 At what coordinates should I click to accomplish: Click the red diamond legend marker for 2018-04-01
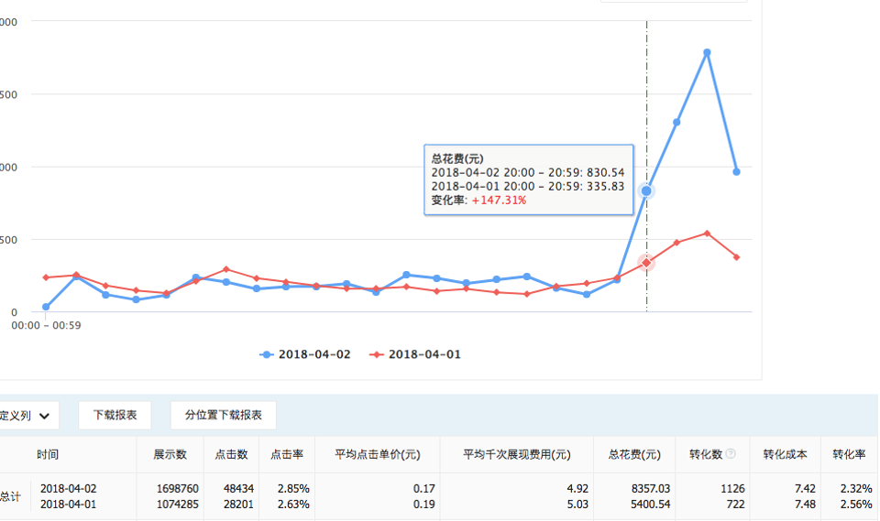click(375, 354)
